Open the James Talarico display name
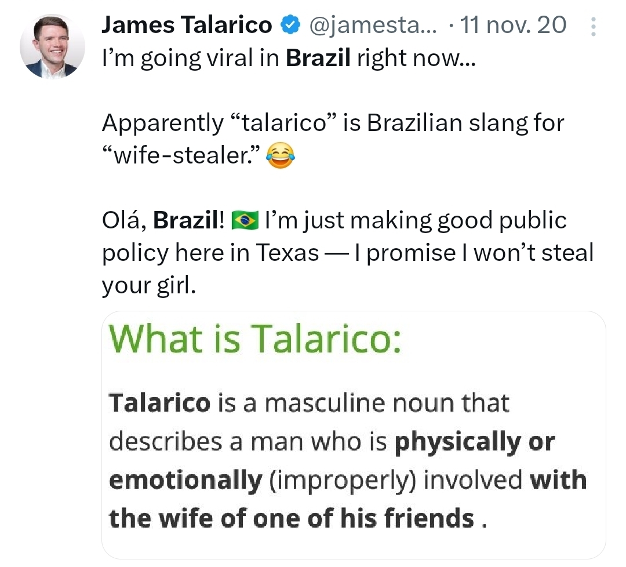Image resolution: width=626 pixels, height=567 pixels. click(187, 25)
